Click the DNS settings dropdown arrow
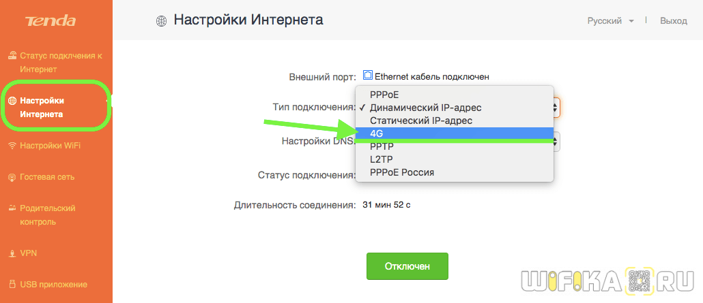The height and width of the screenshot is (303, 703). coord(556,142)
